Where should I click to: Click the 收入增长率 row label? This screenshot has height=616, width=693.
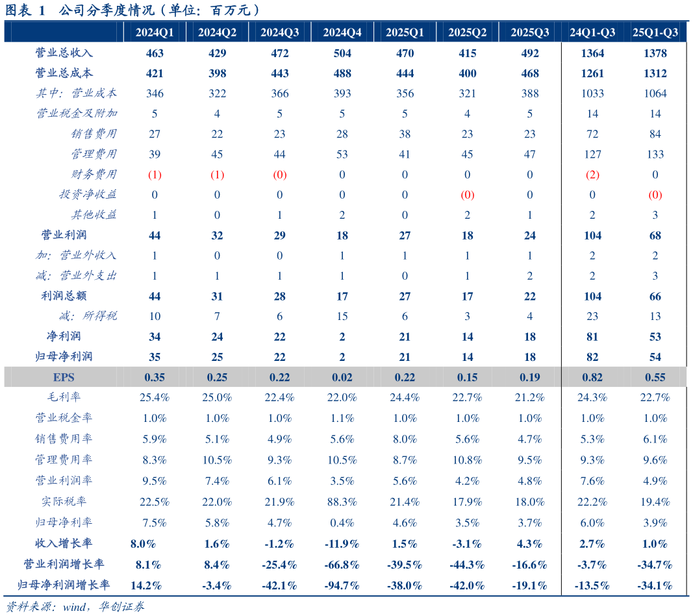(64, 543)
